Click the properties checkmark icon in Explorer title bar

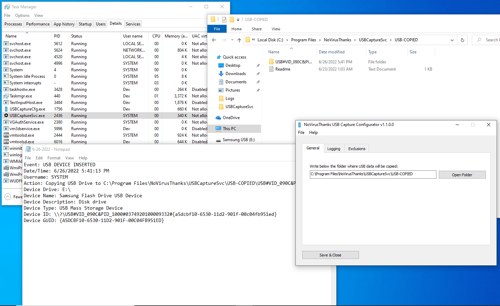(224, 20)
